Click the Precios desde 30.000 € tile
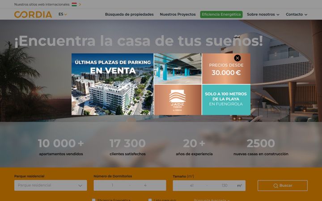This screenshot has width=322, height=201. pos(226,69)
